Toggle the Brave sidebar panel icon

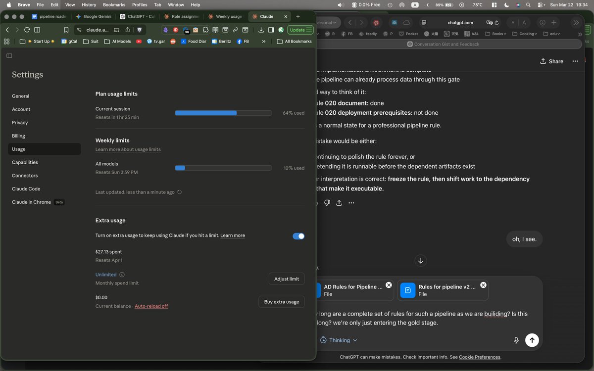coord(271,30)
